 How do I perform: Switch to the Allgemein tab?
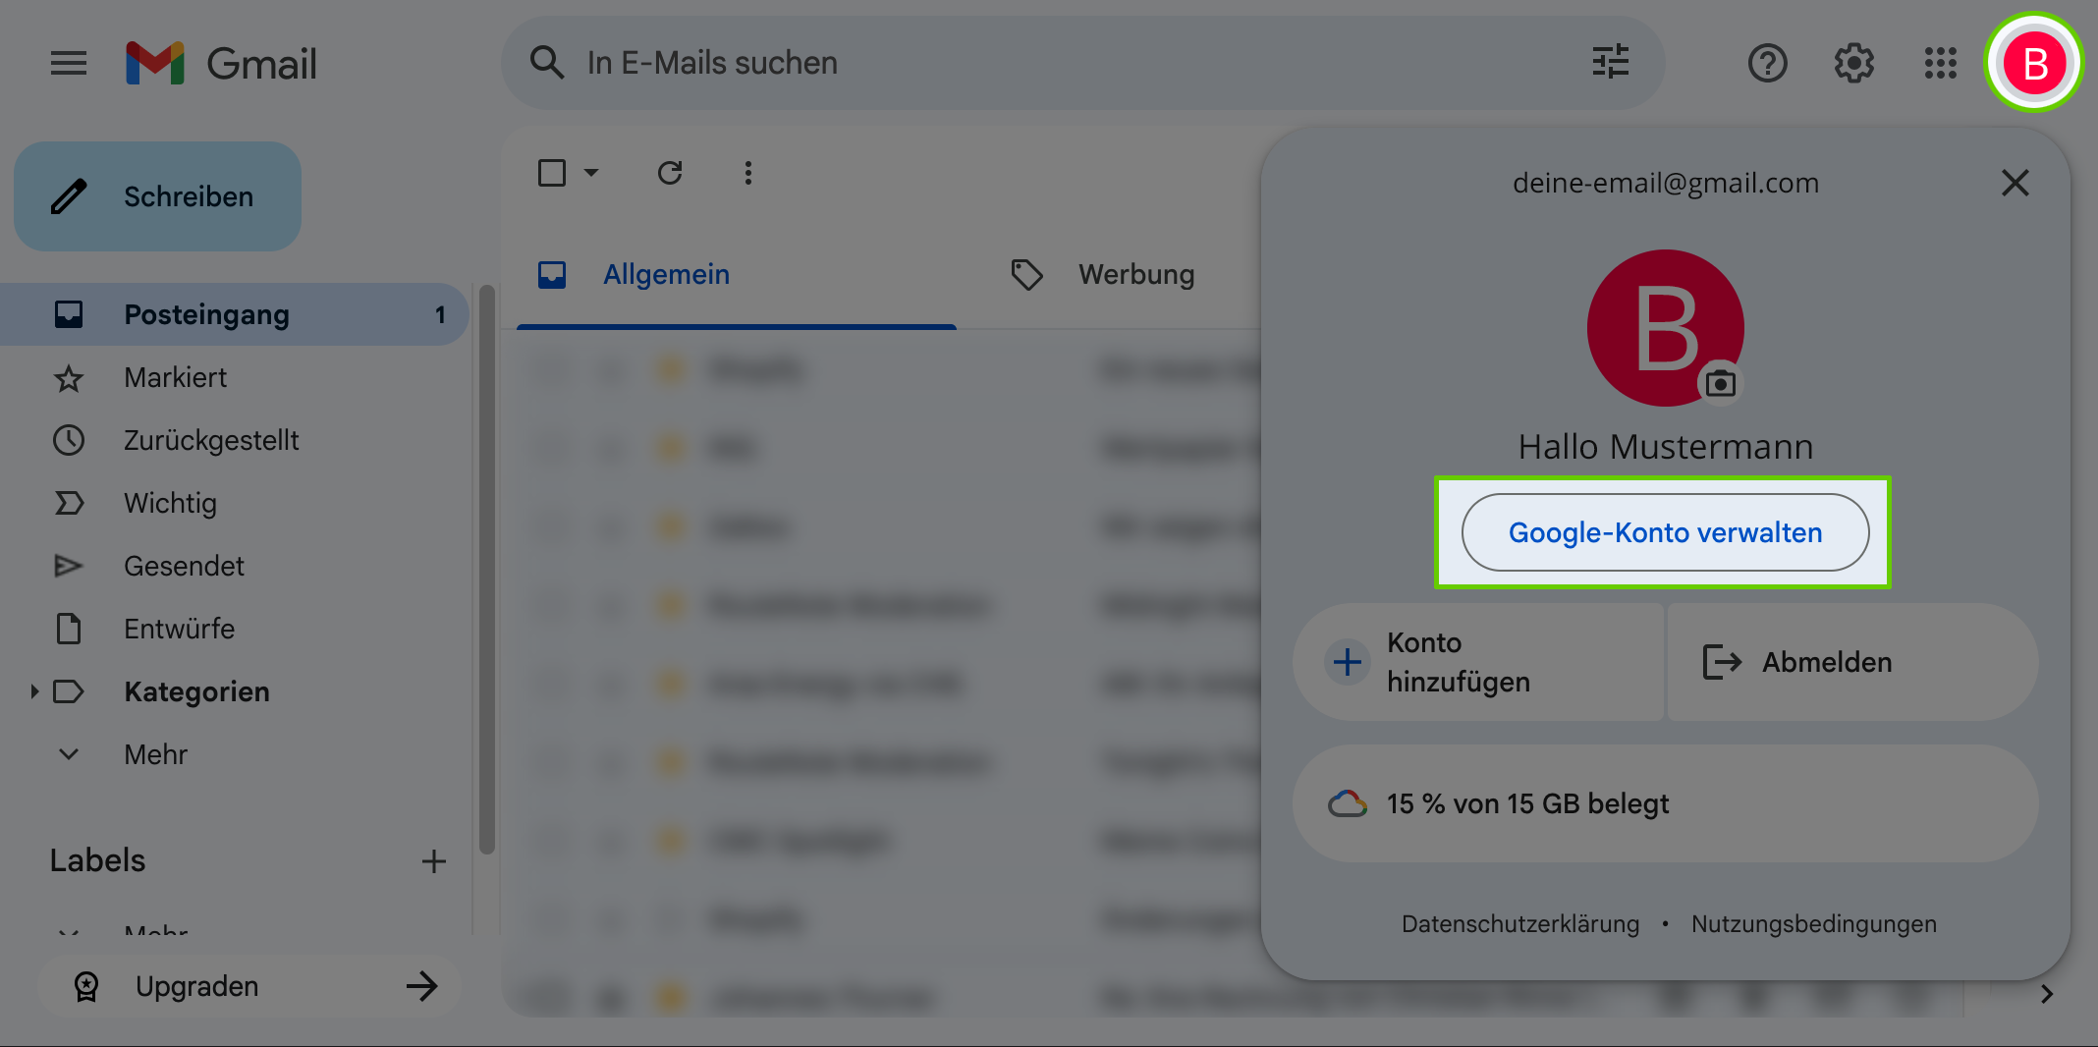coord(737,275)
